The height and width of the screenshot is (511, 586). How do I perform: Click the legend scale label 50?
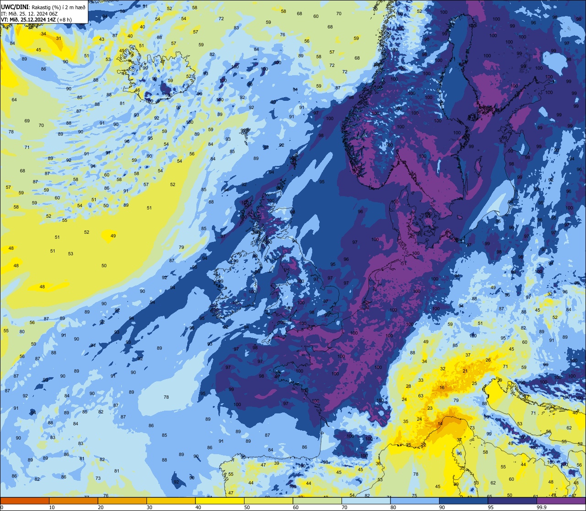247,507
